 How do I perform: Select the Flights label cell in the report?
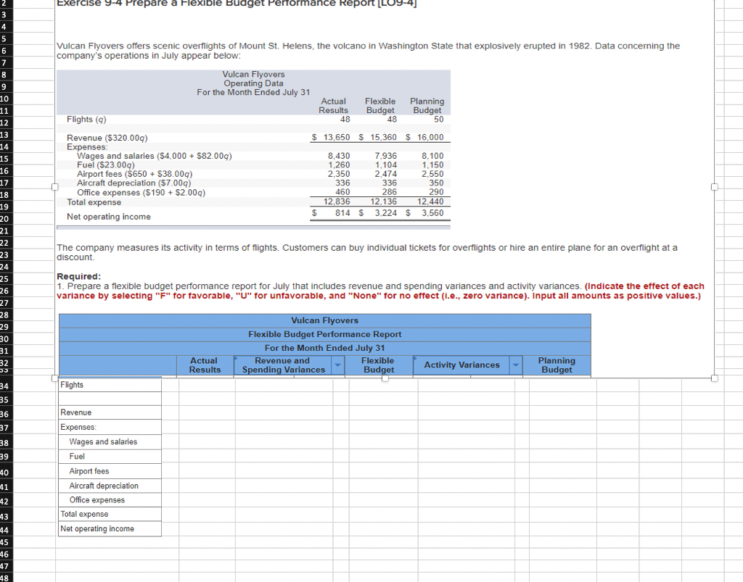pos(109,384)
